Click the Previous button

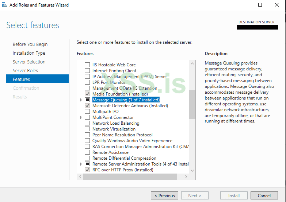164,196
